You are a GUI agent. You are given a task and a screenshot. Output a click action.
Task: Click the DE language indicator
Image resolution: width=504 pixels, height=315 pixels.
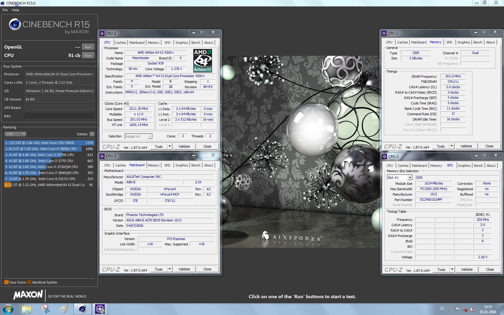(442, 308)
